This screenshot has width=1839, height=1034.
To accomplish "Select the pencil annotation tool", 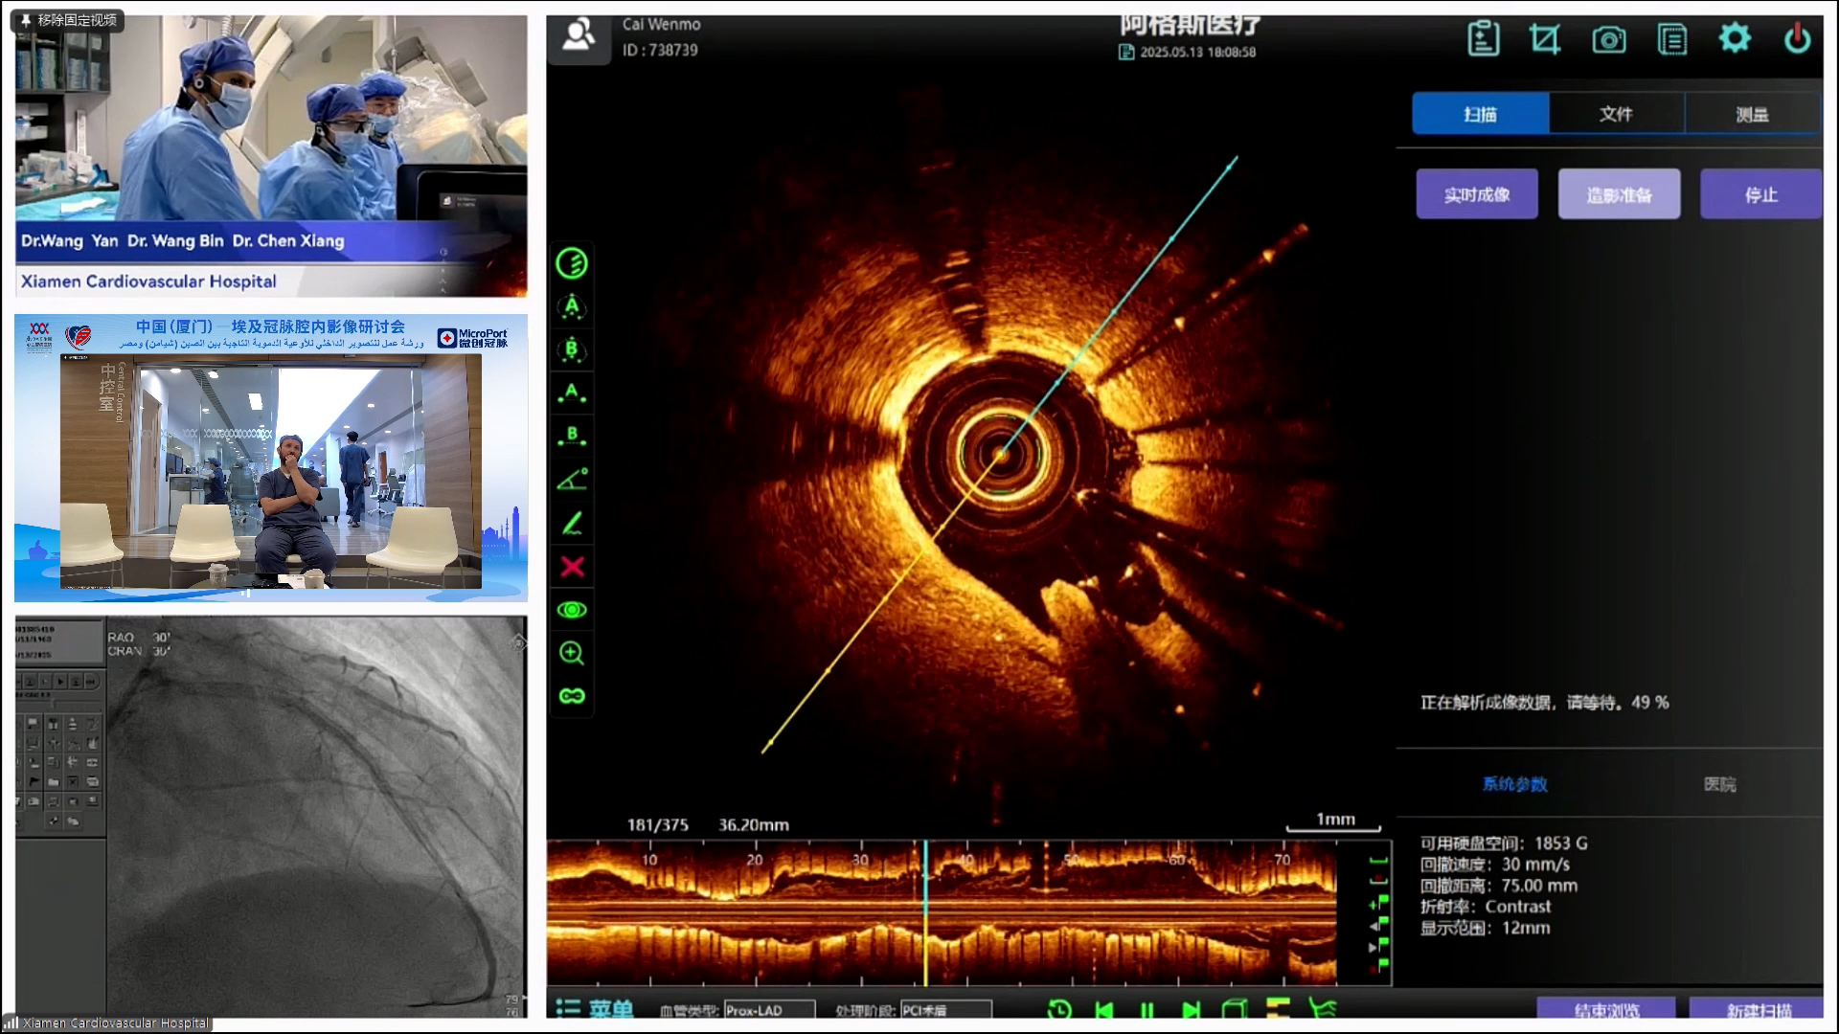I will tap(572, 524).
